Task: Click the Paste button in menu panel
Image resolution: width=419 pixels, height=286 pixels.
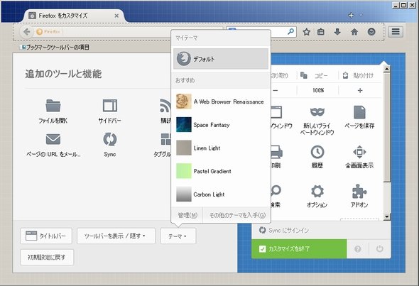Action: pyautogui.click(x=359, y=75)
